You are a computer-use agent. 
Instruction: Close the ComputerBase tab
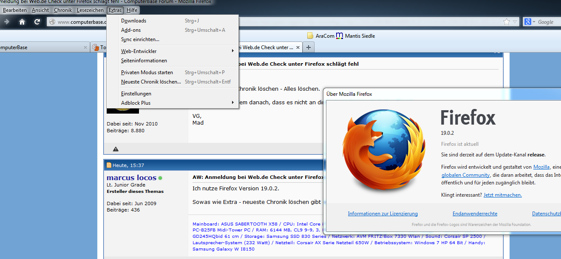[x=85, y=47]
